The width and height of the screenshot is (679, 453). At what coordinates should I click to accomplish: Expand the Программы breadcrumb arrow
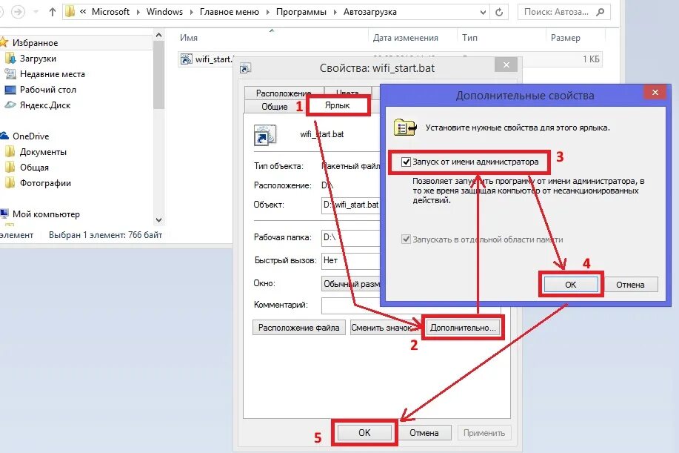pyautogui.click(x=335, y=12)
